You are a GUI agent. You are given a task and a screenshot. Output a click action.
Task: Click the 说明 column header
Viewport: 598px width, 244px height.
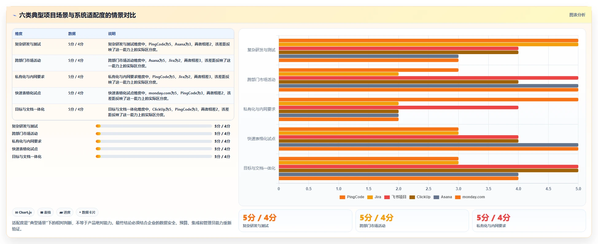tap(112, 34)
